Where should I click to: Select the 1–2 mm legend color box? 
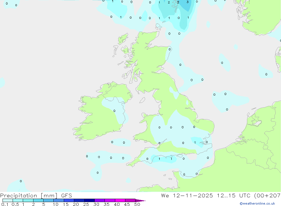pos(28,200)
